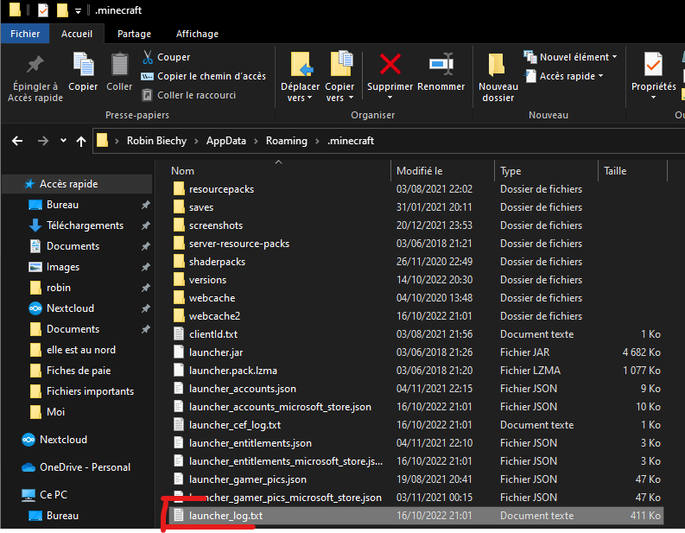Click the Renommer icon
Image resolution: width=685 pixels, height=533 pixels.
[441, 64]
